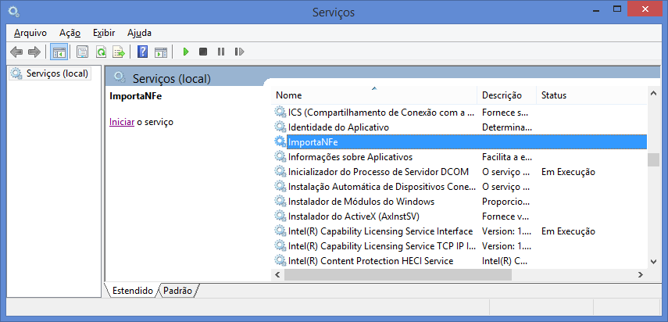Select the Instalador de Módulos do Windows service
The height and width of the screenshot is (322, 668).
point(361,202)
